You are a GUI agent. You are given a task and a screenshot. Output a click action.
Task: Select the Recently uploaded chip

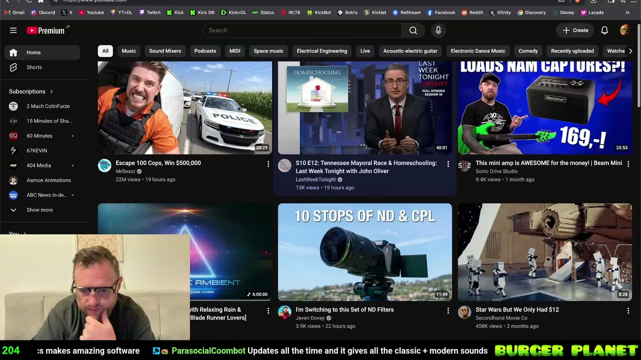[572, 51]
